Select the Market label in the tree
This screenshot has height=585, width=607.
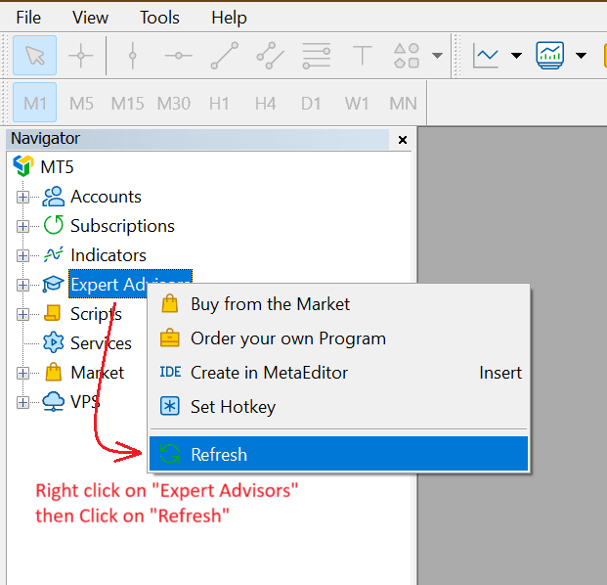[98, 373]
